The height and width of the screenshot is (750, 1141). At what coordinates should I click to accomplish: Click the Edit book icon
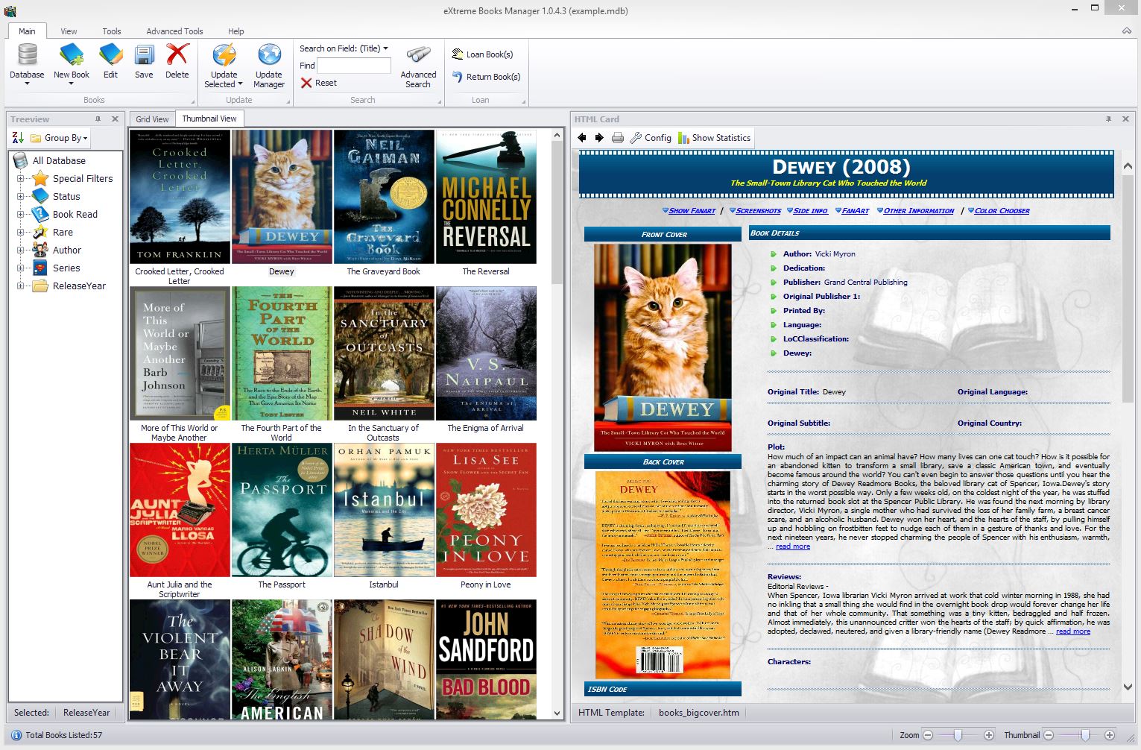pyautogui.click(x=110, y=56)
